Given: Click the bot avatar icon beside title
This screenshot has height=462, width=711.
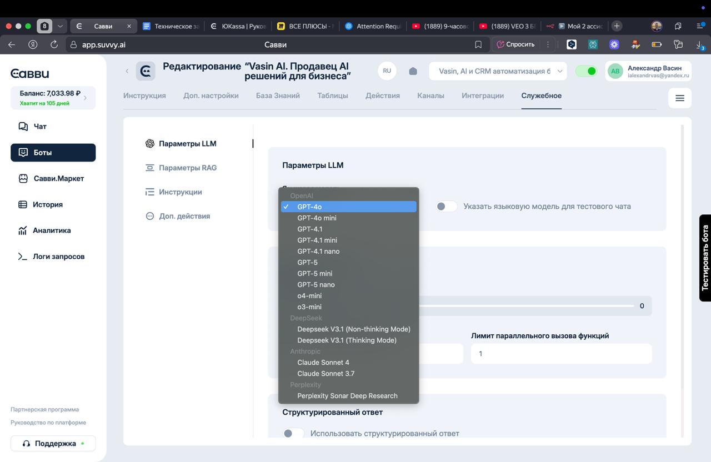Looking at the screenshot, I should (146, 71).
